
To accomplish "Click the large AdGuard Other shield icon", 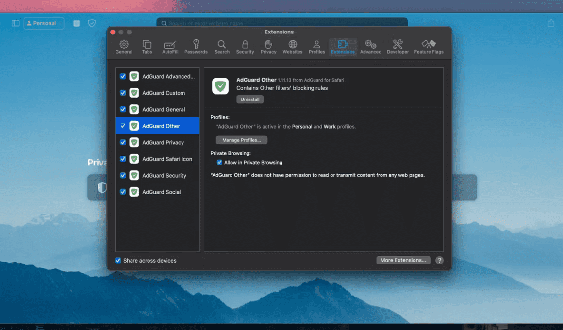I will (220, 86).
